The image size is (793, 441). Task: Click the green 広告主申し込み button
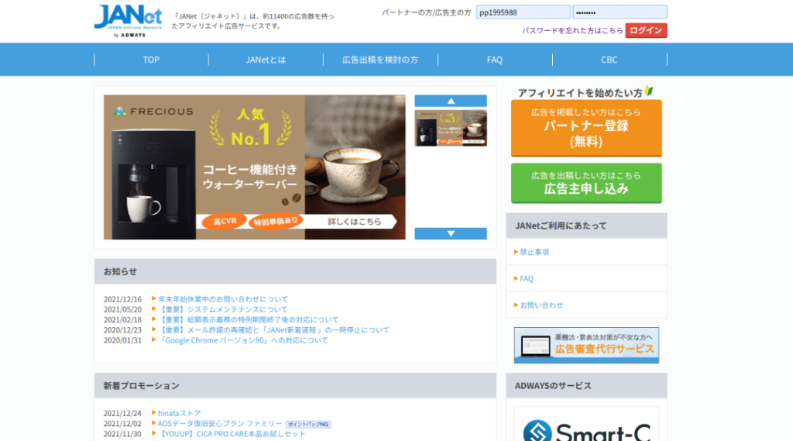[586, 183]
